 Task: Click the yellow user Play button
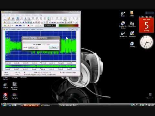[x=8, y=25]
